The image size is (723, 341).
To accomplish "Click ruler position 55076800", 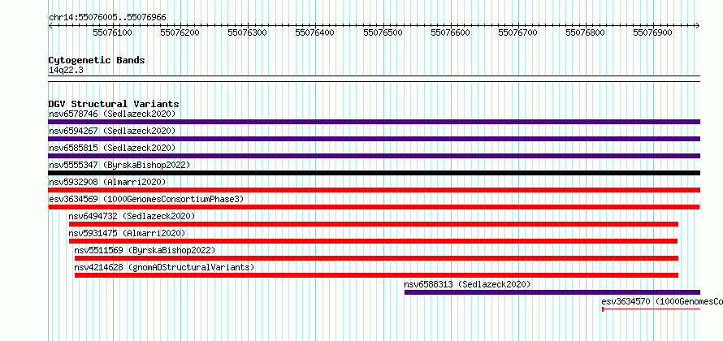I will pos(586,32).
